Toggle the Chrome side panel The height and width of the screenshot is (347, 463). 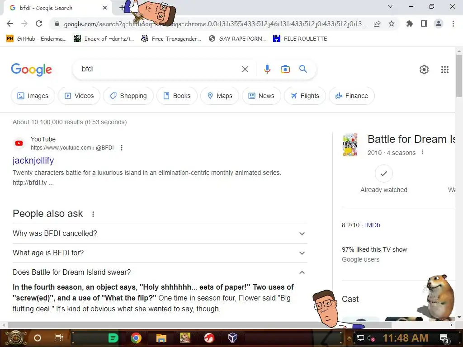[424, 23]
